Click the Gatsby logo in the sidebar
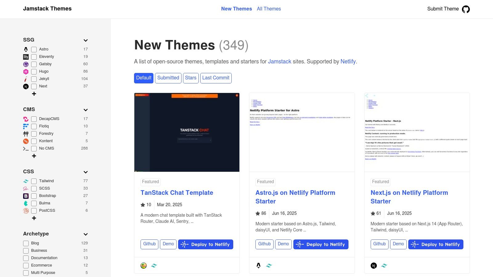Viewport: 493px width, 277px height. click(x=26, y=64)
